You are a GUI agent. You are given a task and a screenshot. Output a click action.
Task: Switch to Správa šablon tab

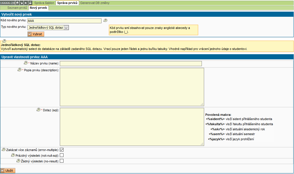point(44,3)
